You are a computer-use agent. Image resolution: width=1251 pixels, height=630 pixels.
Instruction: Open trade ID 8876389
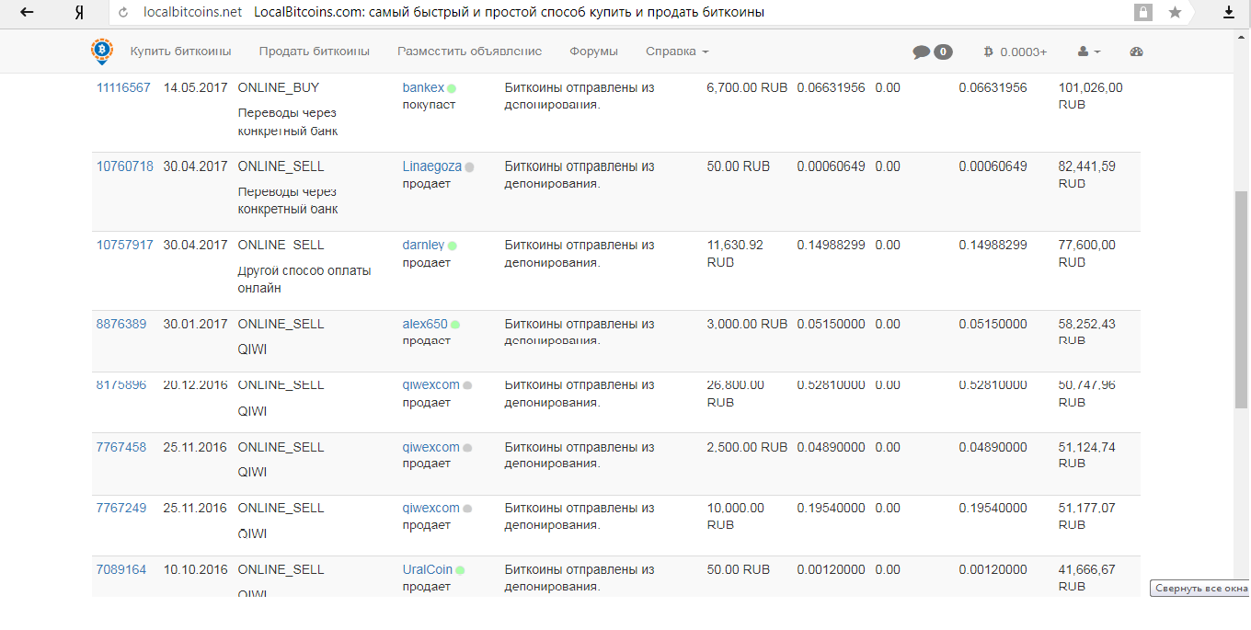tap(121, 324)
